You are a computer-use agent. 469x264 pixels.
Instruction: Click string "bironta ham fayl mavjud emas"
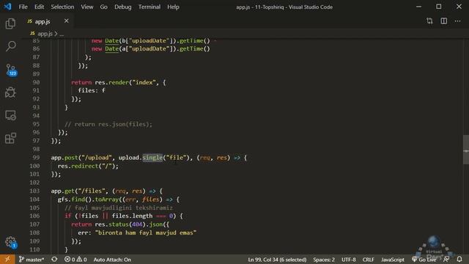point(146,232)
